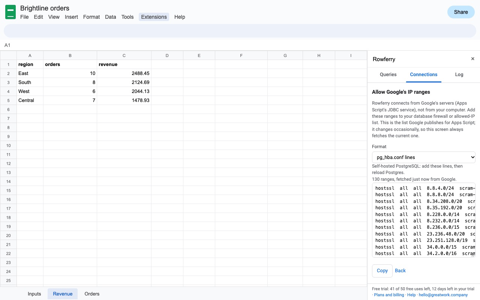Select the cell containing 'East'
The width and height of the screenshot is (480, 300).
pyautogui.click(x=30, y=73)
